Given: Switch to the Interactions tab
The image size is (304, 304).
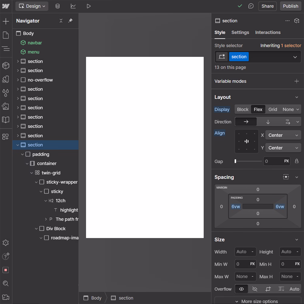Looking at the screenshot, I should click(268, 33).
